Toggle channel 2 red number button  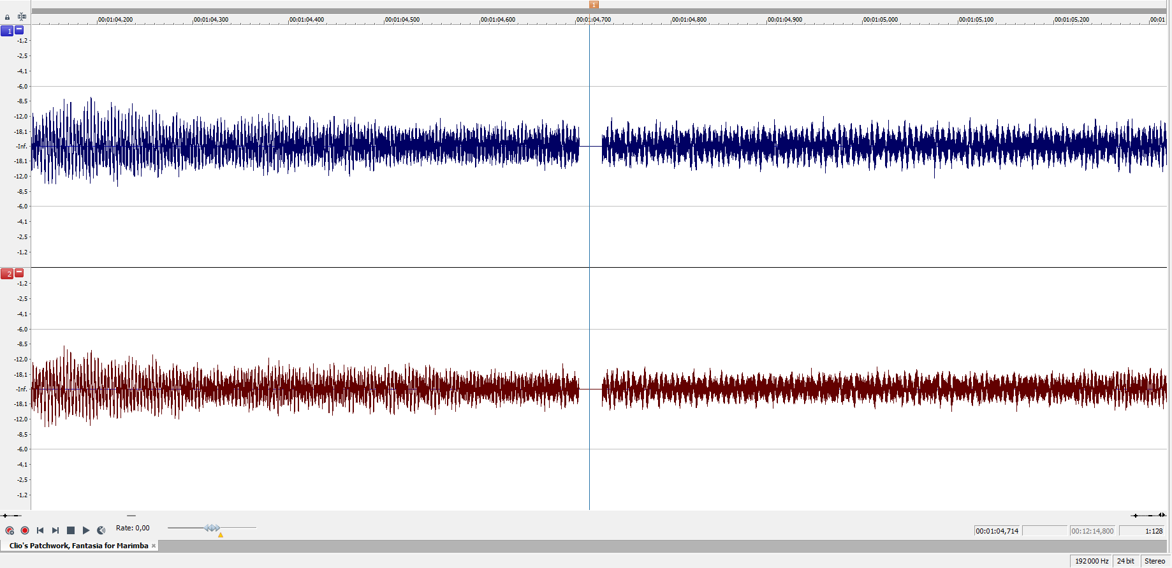[7, 273]
